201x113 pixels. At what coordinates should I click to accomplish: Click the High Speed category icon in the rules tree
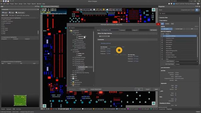(73, 84)
